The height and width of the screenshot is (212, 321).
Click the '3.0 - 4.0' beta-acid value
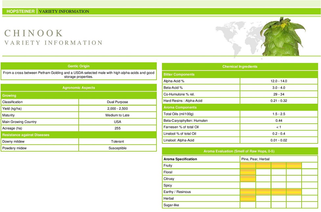[279, 88]
